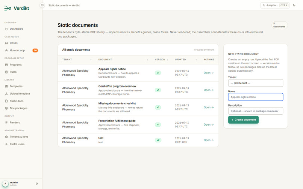Click v1 badge on Appeals rights notice
The image size is (303, 189).
tap(158, 73)
